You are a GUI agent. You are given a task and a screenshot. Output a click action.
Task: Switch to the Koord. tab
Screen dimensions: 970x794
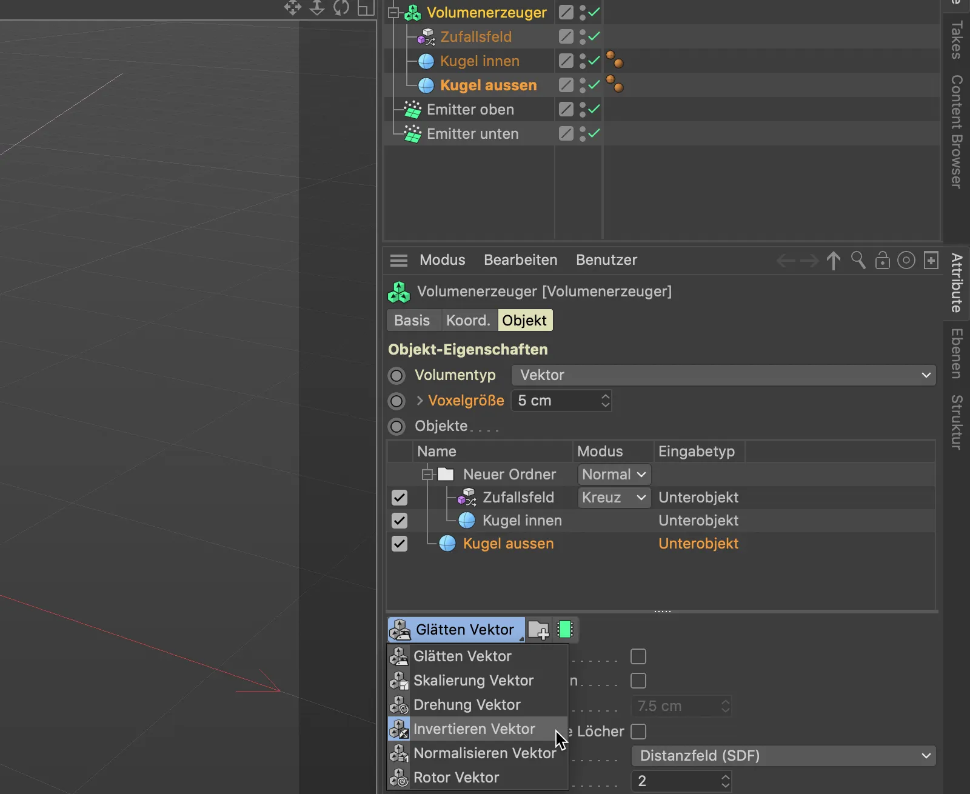468,321
